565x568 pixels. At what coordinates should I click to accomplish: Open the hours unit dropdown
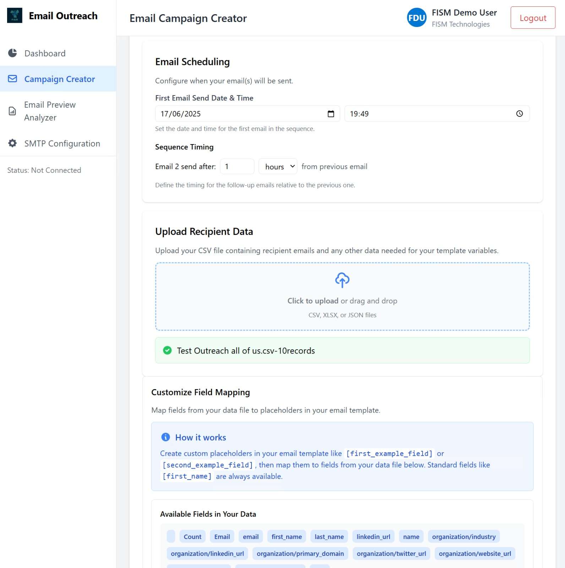click(x=278, y=167)
